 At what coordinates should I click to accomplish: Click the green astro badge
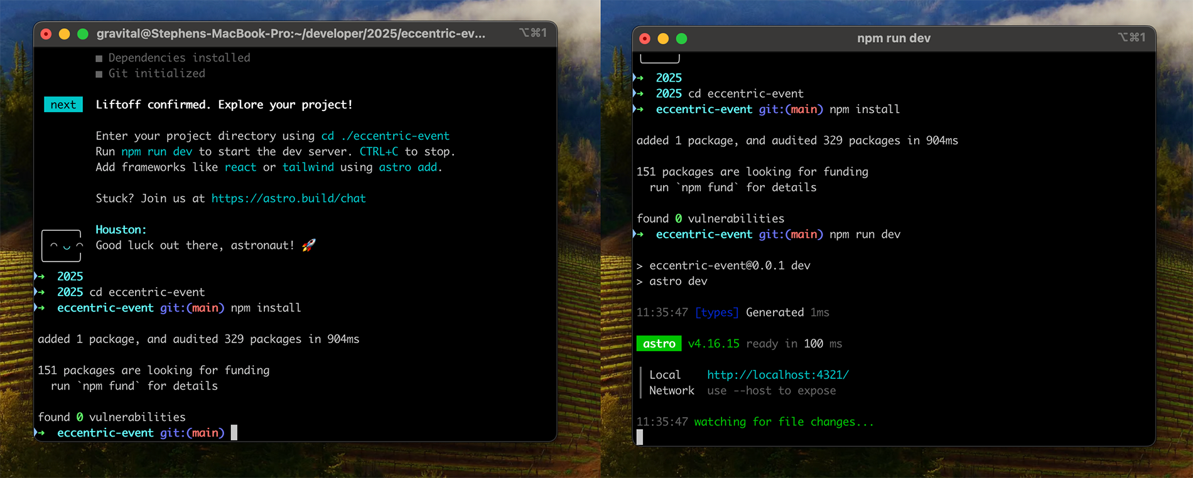click(659, 343)
